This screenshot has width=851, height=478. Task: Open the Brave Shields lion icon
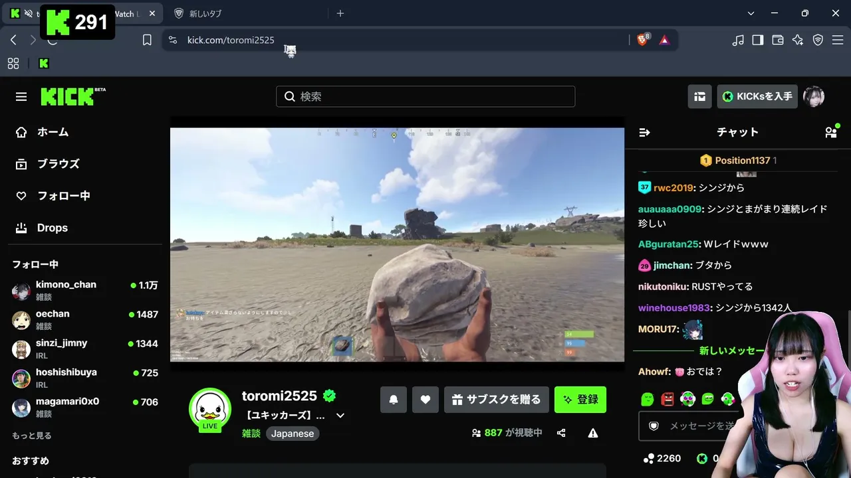[643, 40]
